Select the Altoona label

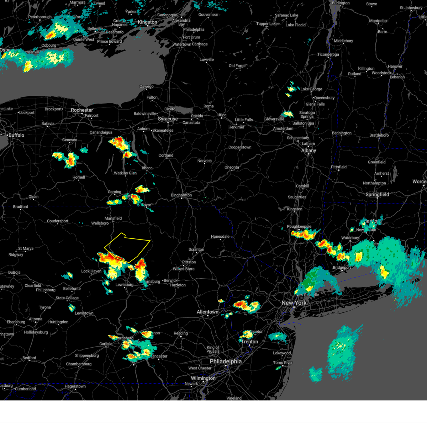pyautogui.click(x=36, y=319)
